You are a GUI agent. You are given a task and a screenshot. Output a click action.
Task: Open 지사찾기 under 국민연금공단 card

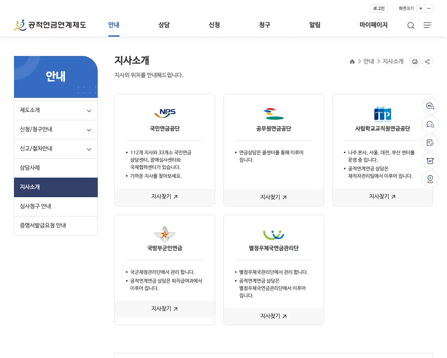(164, 196)
